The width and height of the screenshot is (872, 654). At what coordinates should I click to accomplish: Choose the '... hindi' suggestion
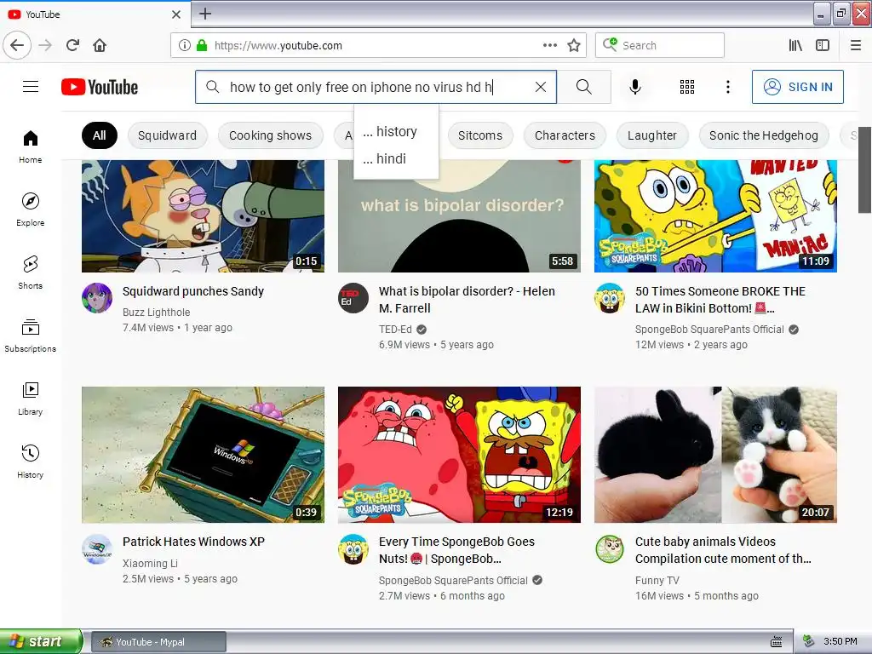click(396, 159)
